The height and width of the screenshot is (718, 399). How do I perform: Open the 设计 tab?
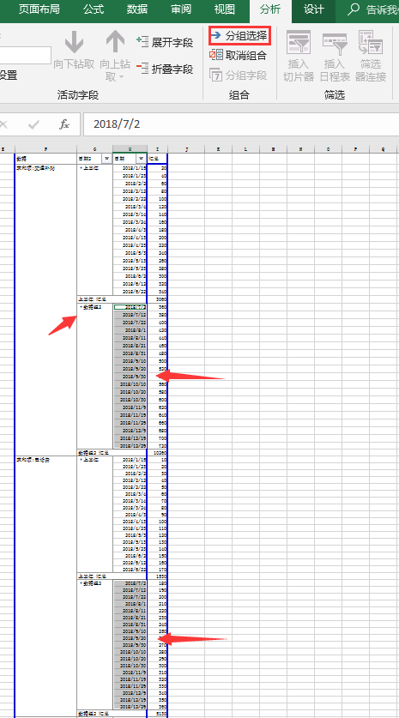(314, 9)
